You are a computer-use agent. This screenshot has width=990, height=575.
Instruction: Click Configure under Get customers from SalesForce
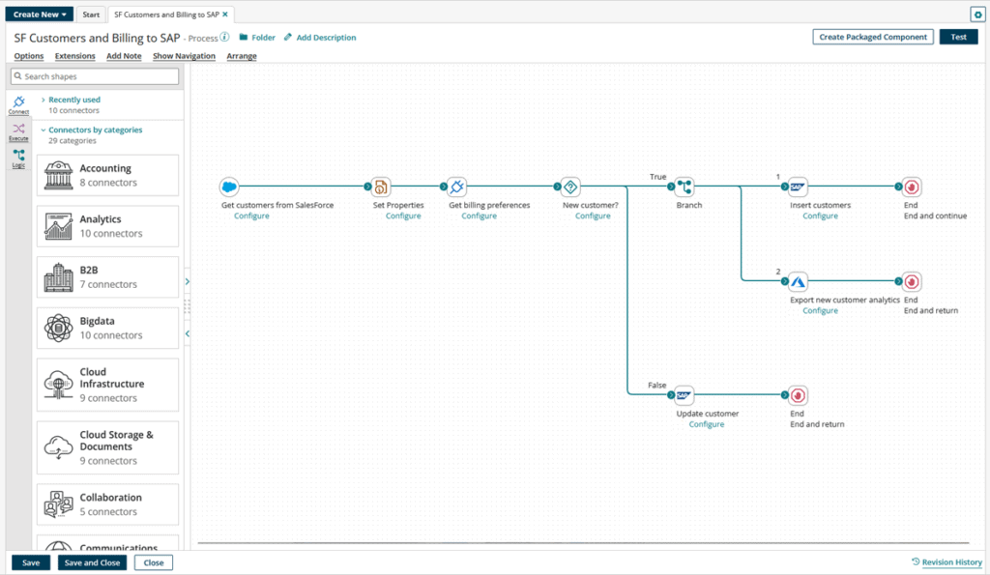[252, 216]
